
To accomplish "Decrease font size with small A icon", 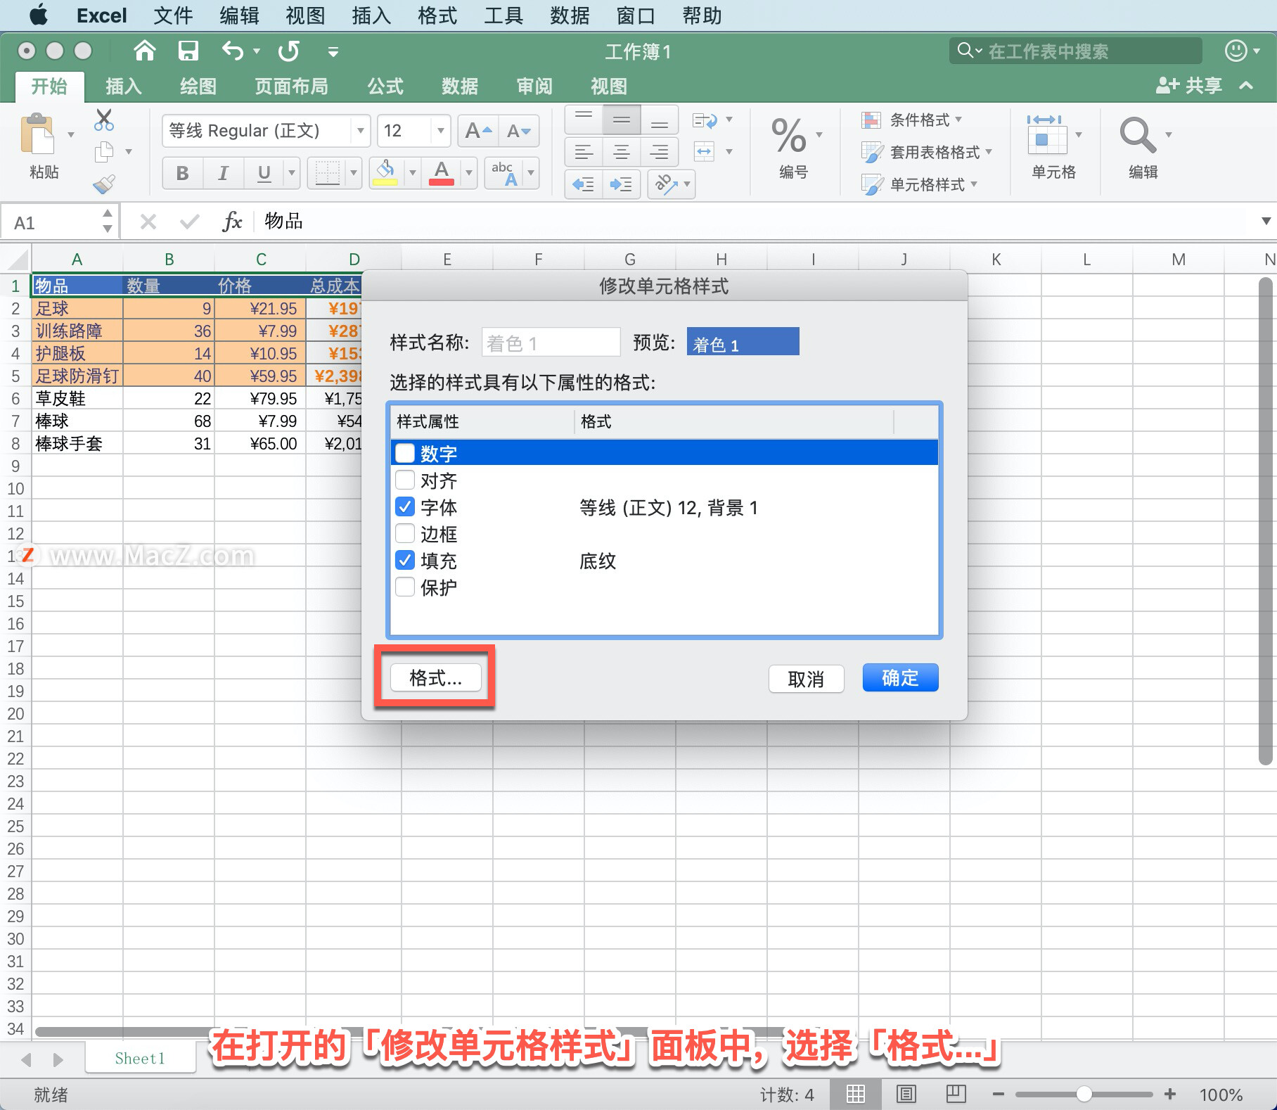I will coord(519,131).
